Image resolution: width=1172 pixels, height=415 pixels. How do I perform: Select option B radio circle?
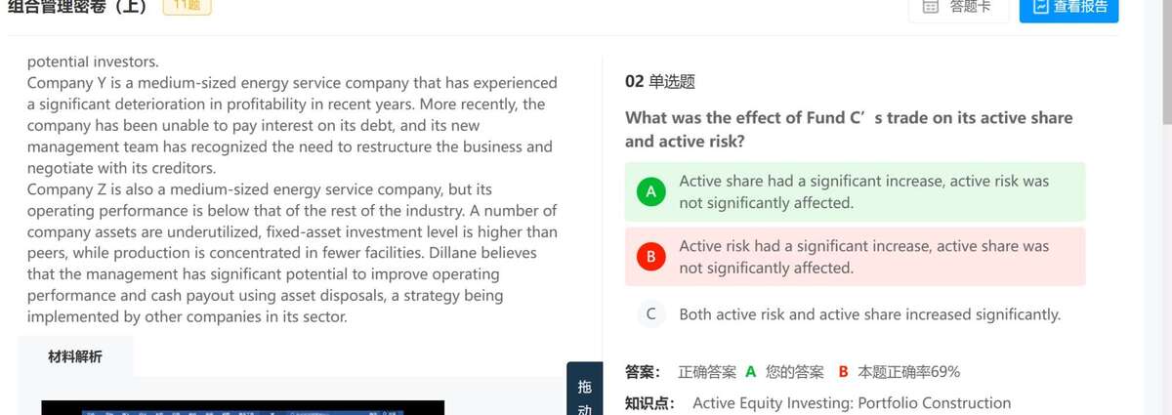650,257
